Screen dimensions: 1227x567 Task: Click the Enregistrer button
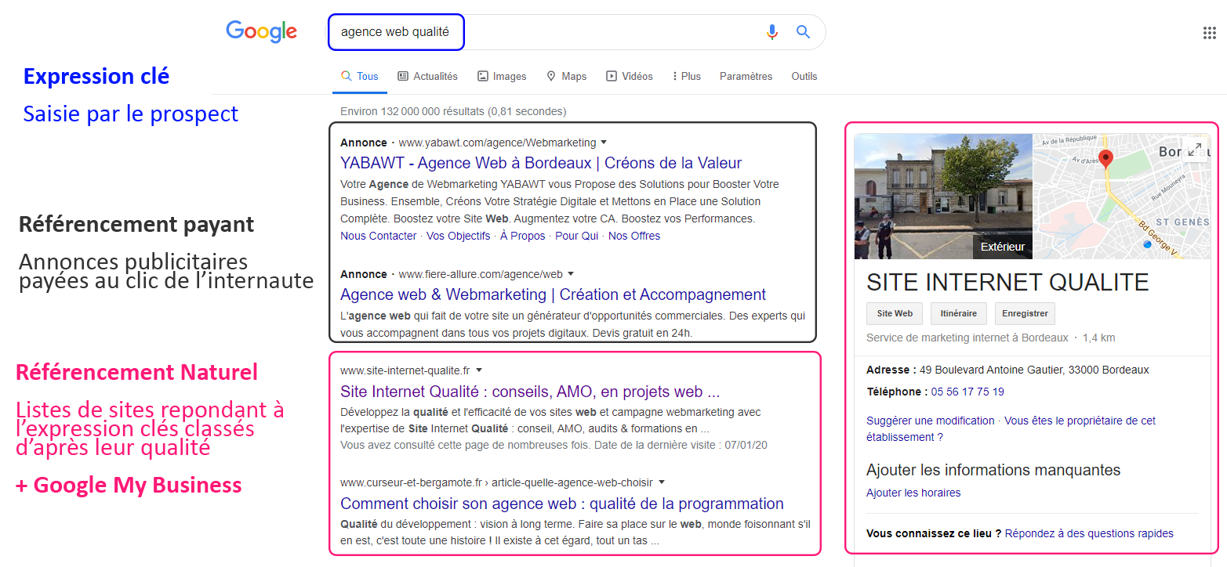point(1026,313)
